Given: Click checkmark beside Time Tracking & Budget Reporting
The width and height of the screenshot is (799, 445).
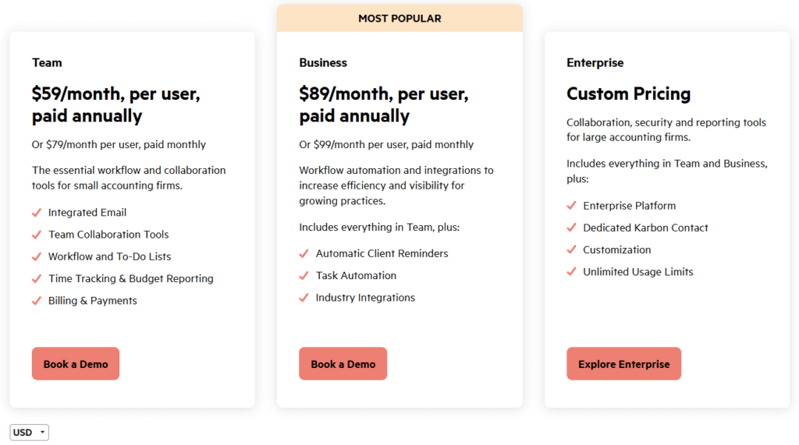Looking at the screenshot, I should 37,279.
